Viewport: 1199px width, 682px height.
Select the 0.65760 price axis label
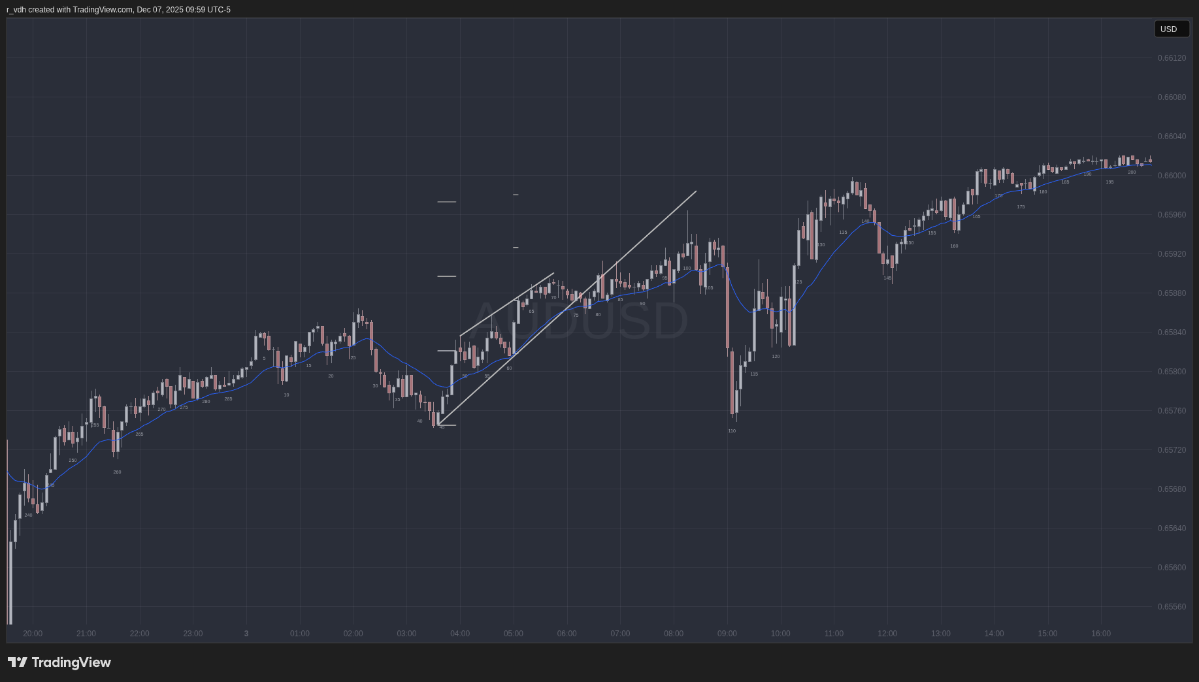click(x=1171, y=411)
